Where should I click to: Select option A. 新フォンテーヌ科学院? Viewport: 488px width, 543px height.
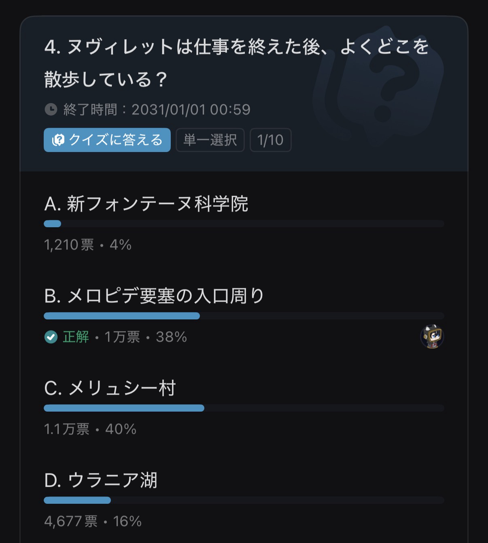pyautogui.click(x=146, y=204)
